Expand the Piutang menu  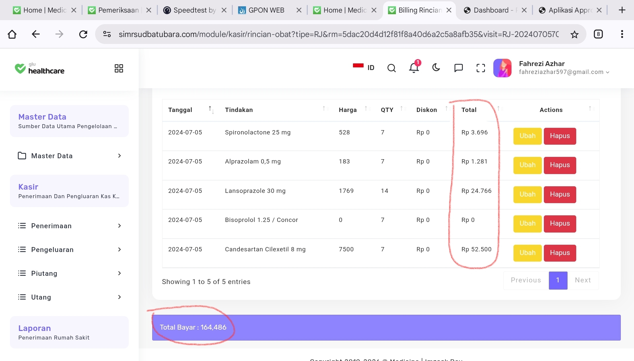pos(69,273)
